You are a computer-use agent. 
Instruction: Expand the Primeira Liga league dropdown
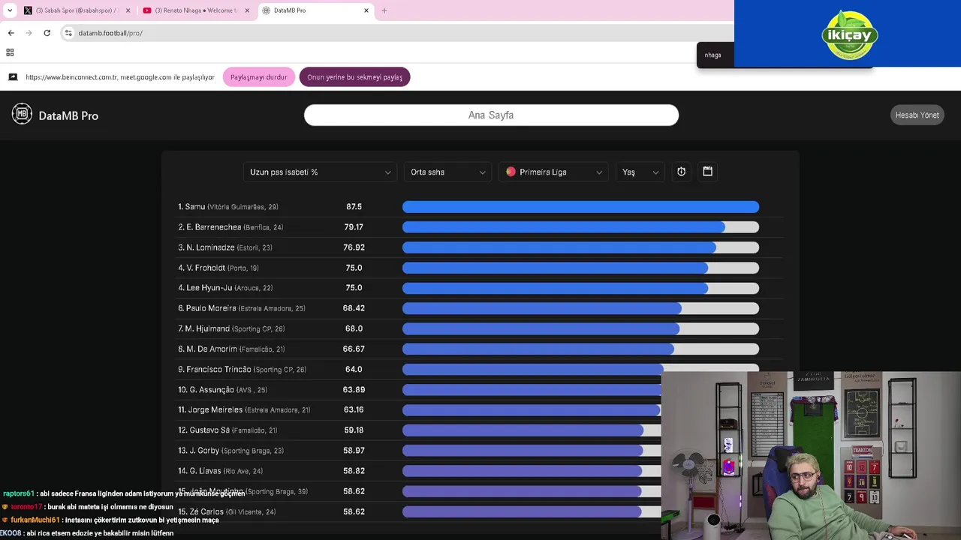click(554, 172)
